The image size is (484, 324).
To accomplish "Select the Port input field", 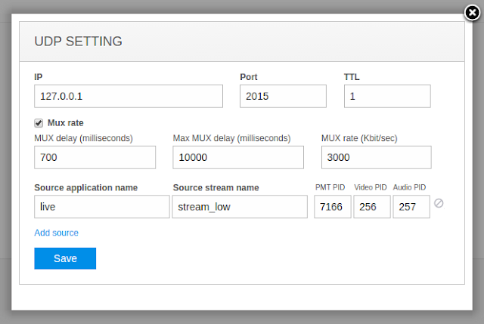I will click(x=283, y=96).
